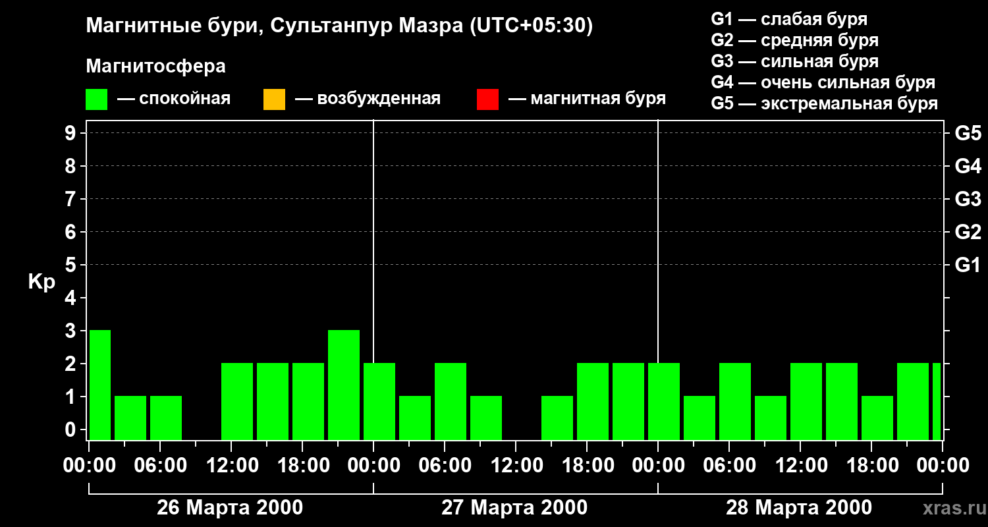Click the '06:00' time label under 27 March
988x527 pixels.
[x=445, y=466]
